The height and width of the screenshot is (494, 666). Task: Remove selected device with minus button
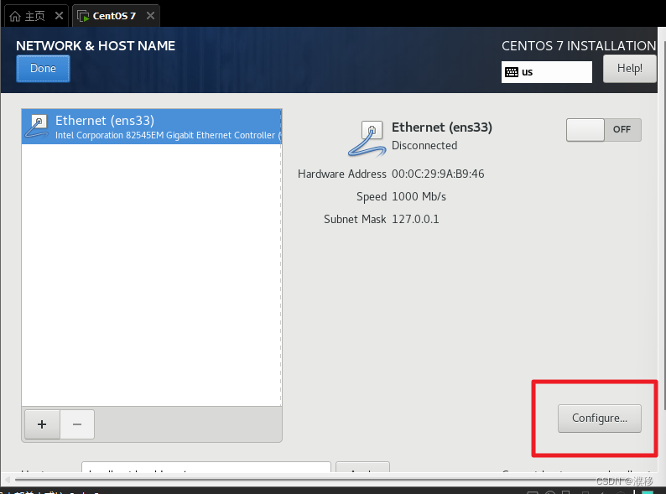tap(77, 424)
